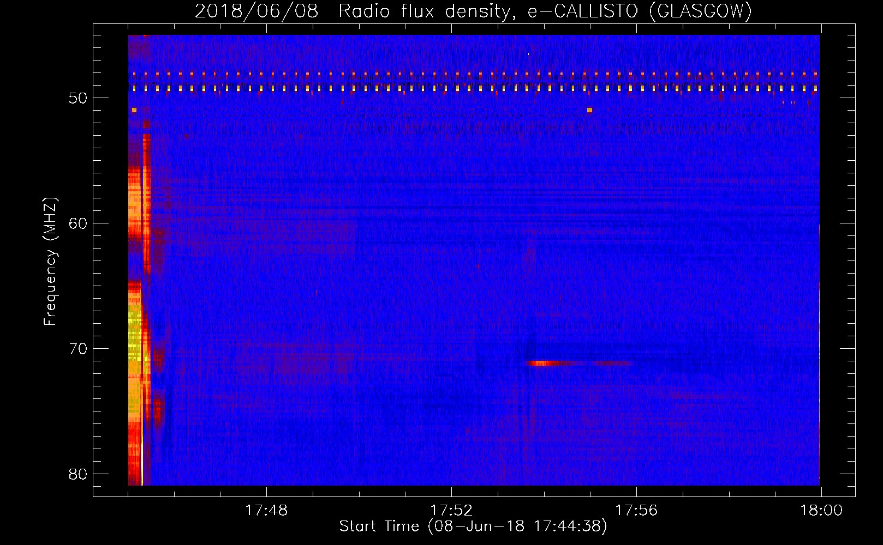
Task: Click the 60 frequency tick label
Action: 78,223
